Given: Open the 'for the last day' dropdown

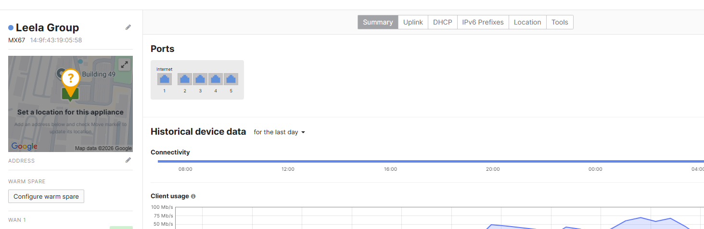Looking at the screenshot, I should [280, 132].
